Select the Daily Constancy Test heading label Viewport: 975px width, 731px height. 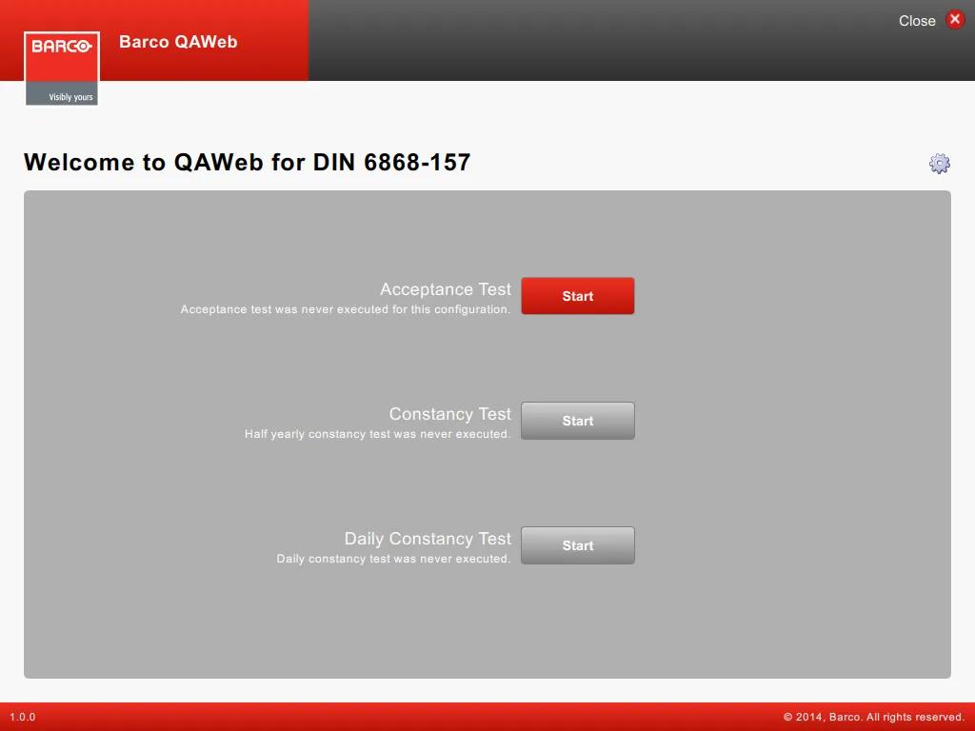click(x=428, y=539)
